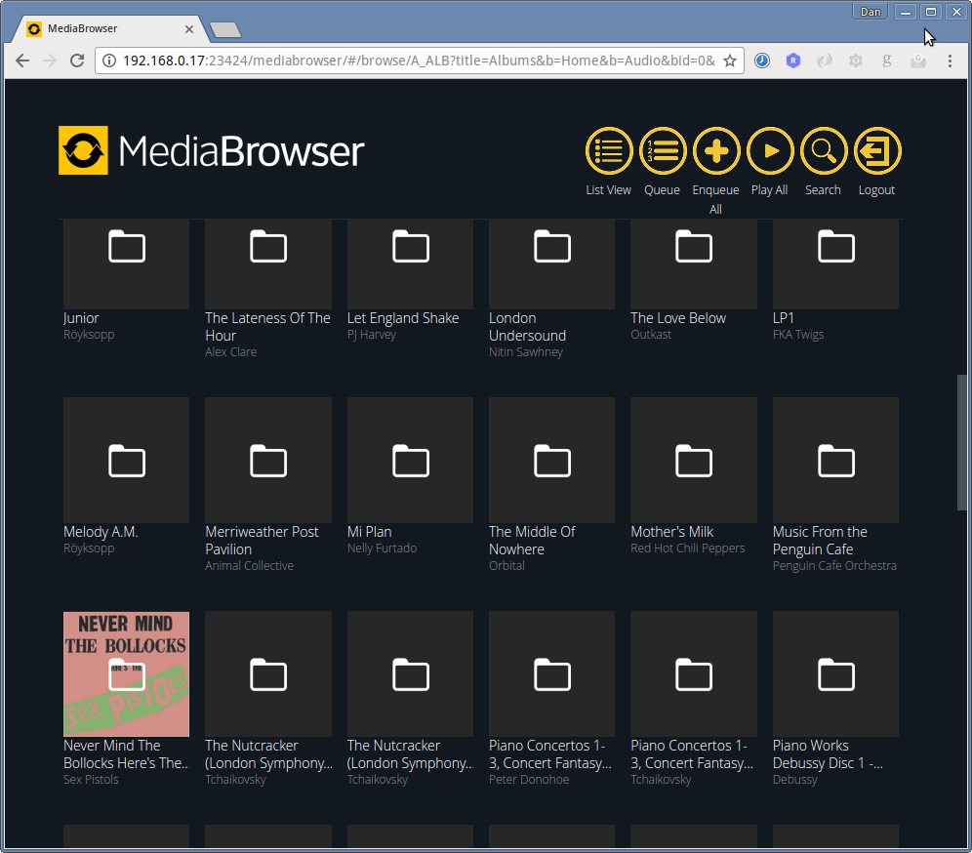972x853 pixels.
Task: Click the 'Mi Plan' album title
Action: 370,532
